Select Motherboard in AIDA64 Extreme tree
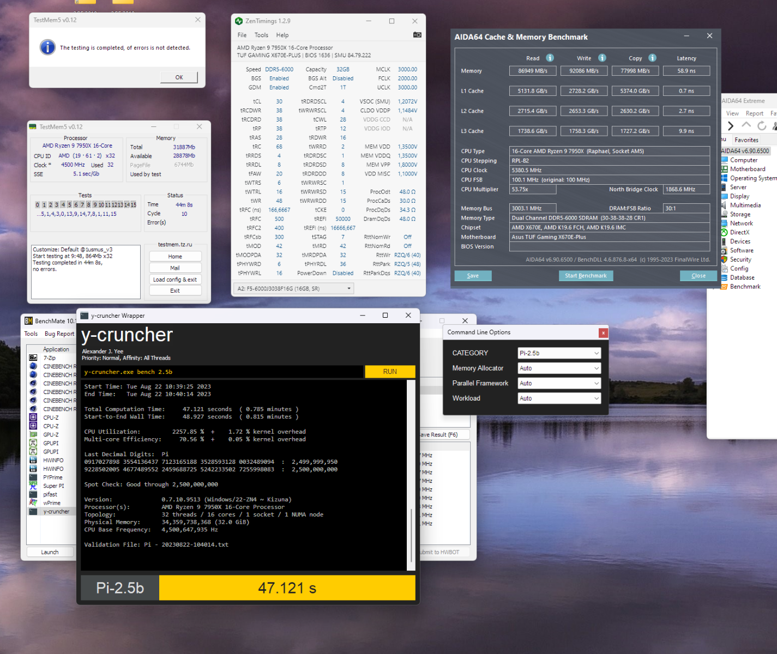Screen dimensions: 777x654 [x=748, y=169]
